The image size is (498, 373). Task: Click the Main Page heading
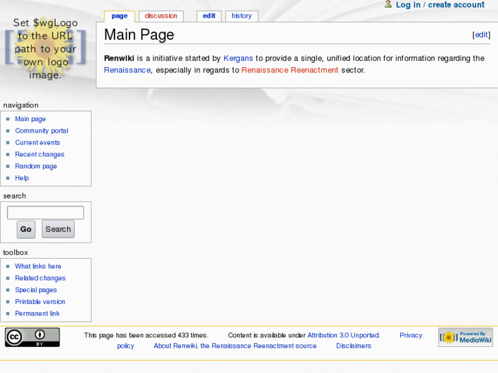point(139,35)
